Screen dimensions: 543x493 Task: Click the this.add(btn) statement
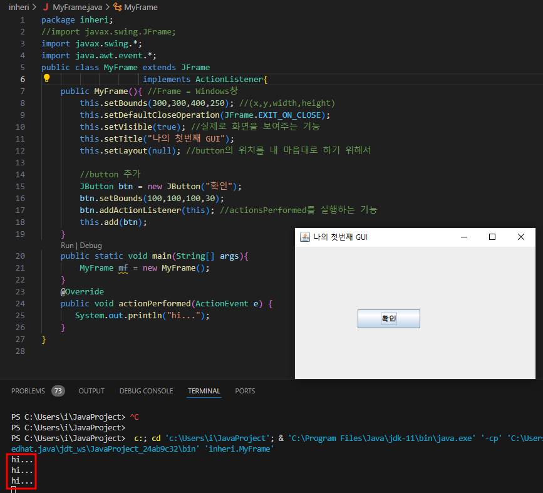click(x=113, y=222)
